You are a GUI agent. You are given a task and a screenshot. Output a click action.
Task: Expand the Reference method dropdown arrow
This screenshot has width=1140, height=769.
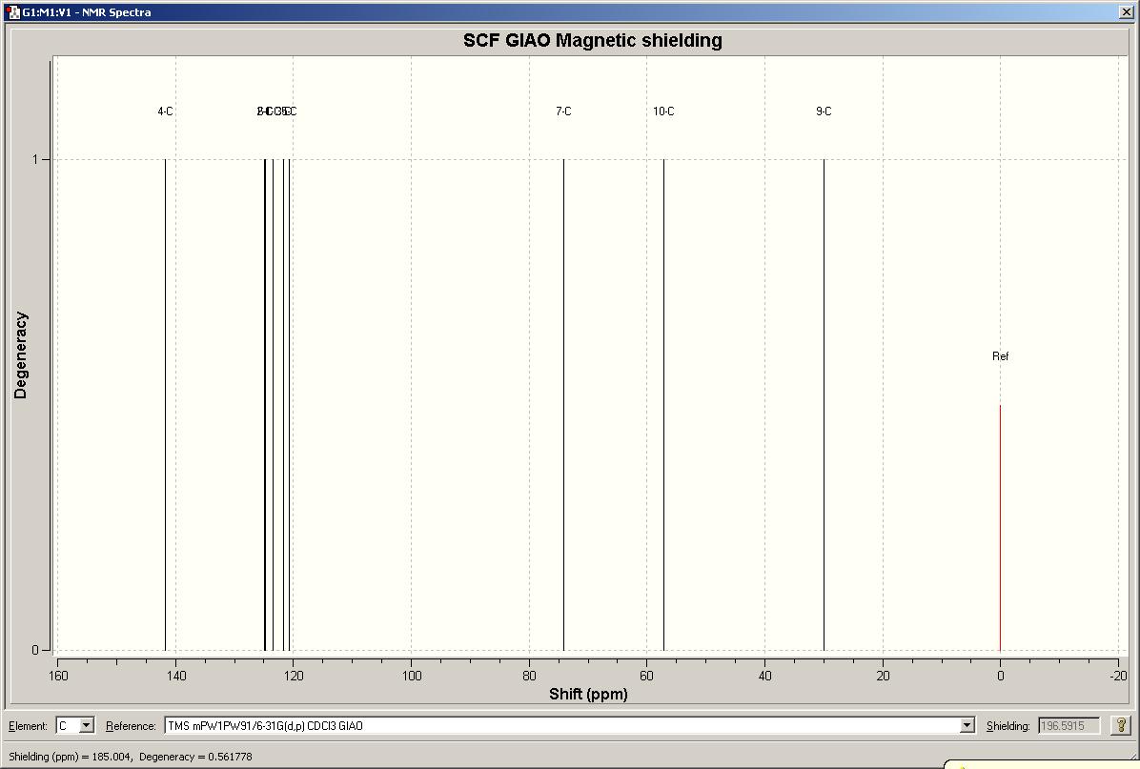click(967, 725)
